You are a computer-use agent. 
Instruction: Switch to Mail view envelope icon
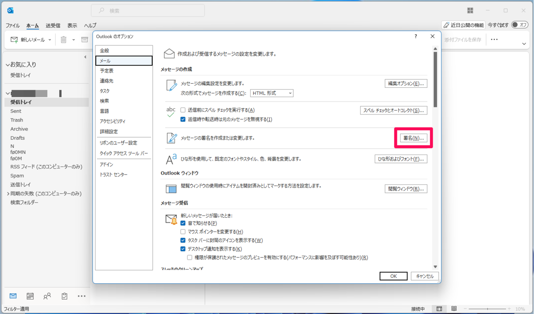(x=13, y=296)
